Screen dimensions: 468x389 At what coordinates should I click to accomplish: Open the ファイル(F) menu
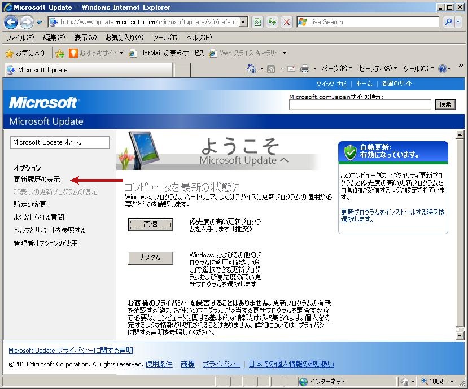click(x=20, y=38)
